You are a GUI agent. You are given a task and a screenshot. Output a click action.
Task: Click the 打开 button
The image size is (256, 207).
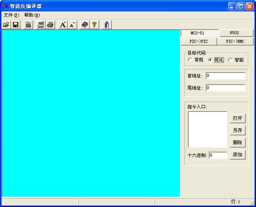[238, 118]
